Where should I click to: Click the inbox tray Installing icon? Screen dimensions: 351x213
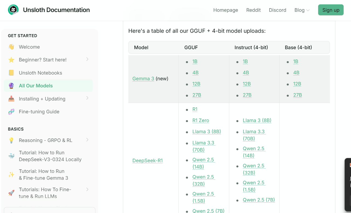pyautogui.click(x=11, y=99)
